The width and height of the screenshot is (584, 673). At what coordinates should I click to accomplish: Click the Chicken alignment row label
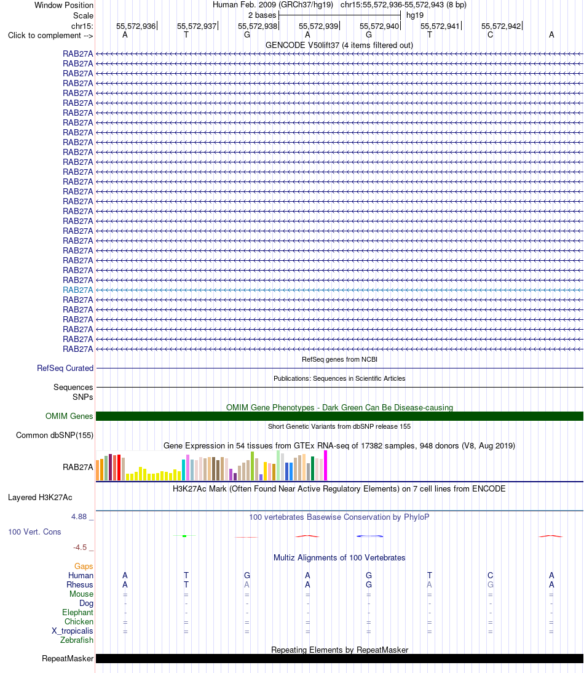pos(79,621)
